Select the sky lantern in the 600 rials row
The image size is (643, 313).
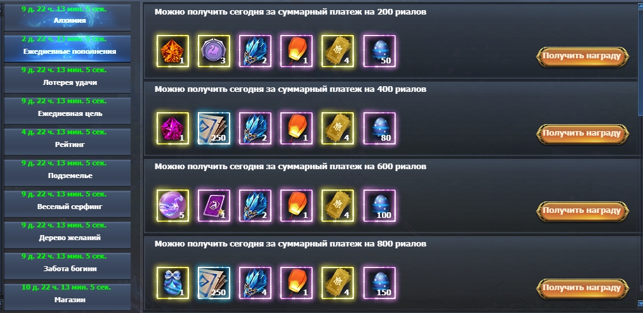pyautogui.click(x=297, y=206)
